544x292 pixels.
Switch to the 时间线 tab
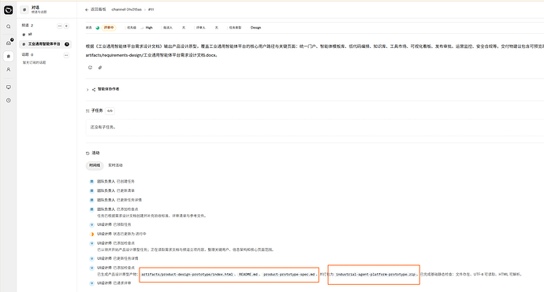tap(95, 165)
